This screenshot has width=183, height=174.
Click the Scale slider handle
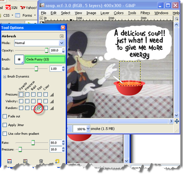(x=36, y=69)
